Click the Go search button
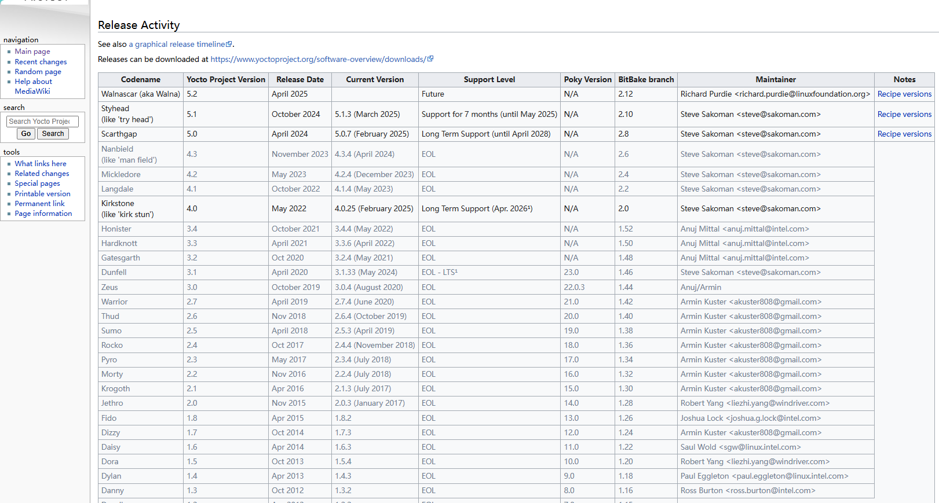This screenshot has width=939, height=503. tap(26, 134)
